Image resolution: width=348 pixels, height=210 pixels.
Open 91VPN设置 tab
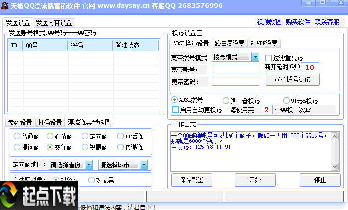264,43
